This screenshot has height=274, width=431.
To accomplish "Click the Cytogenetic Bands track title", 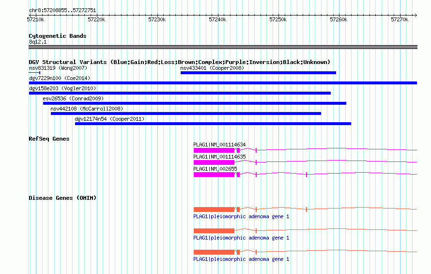I will click(58, 36).
